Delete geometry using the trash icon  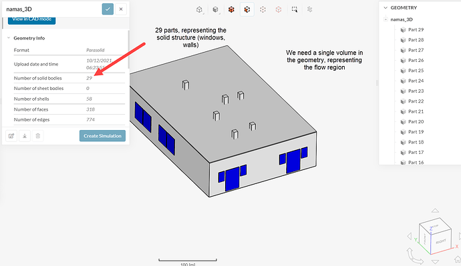pyautogui.click(x=38, y=136)
